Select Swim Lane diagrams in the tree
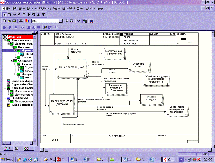This screenshot has height=163, width=215. 22,81
